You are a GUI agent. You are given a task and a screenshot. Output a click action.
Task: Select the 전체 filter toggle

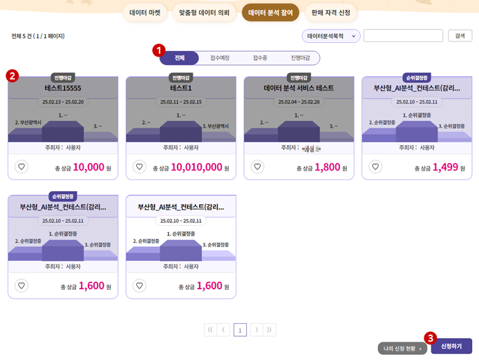click(x=180, y=58)
